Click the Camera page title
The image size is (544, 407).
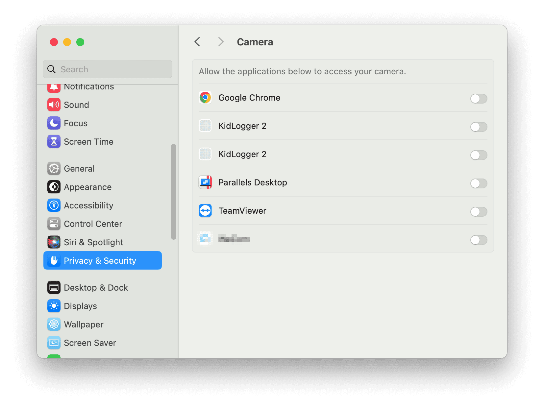tap(255, 42)
